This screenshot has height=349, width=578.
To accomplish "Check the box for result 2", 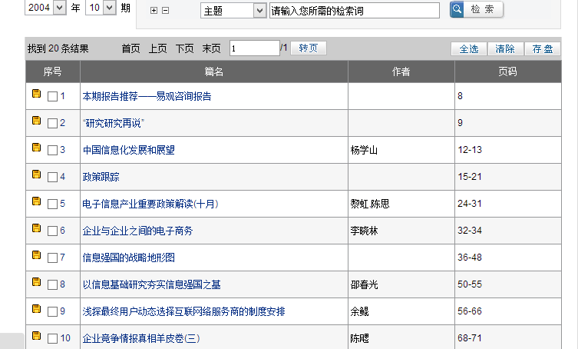I will pos(52,123).
